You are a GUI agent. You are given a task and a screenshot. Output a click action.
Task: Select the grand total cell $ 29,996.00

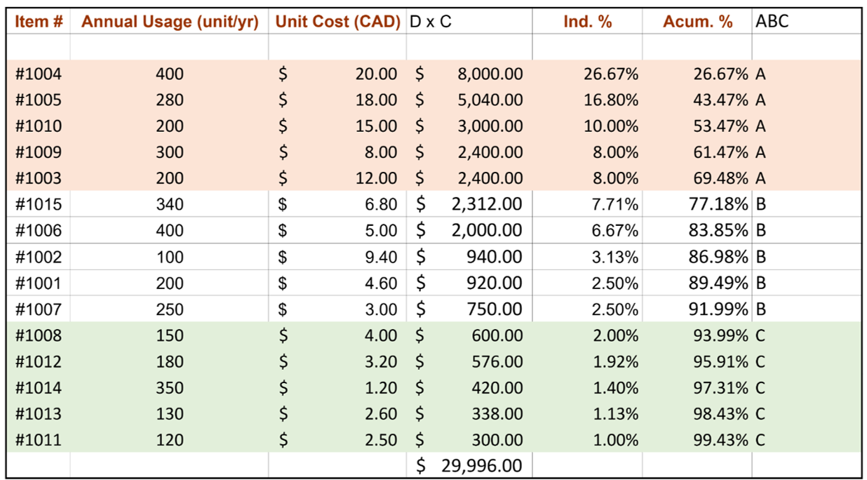(x=469, y=465)
